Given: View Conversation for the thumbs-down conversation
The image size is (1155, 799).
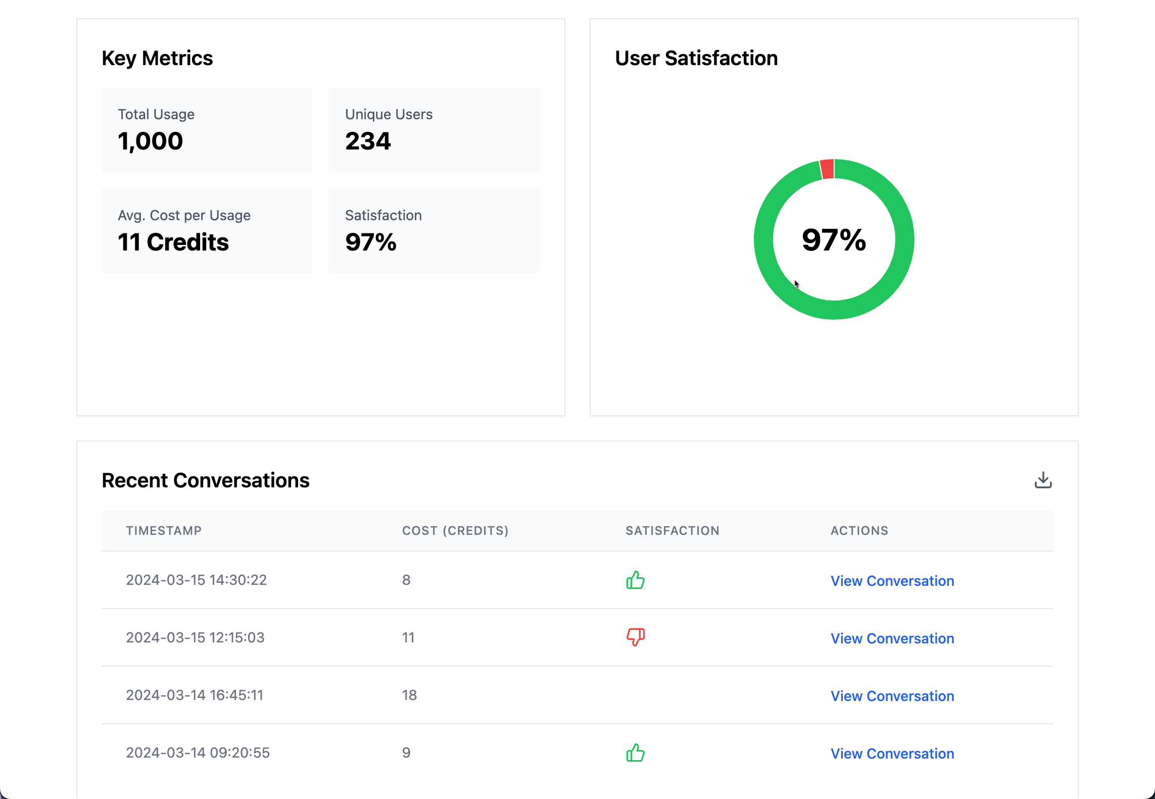Looking at the screenshot, I should click(x=892, y=638).
